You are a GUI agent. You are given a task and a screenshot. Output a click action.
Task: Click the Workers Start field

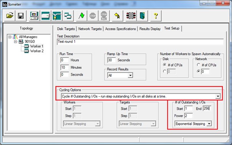77,109
